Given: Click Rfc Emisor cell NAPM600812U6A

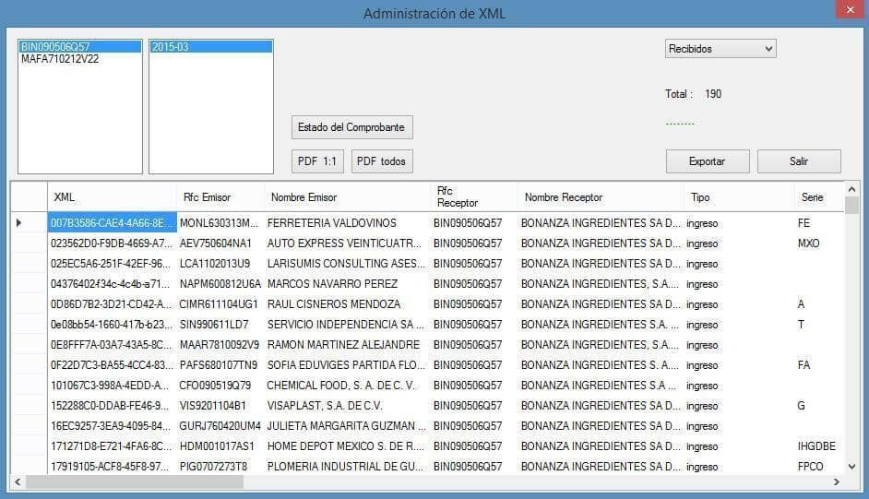Looking at the screenshot, I should (220, 284).
